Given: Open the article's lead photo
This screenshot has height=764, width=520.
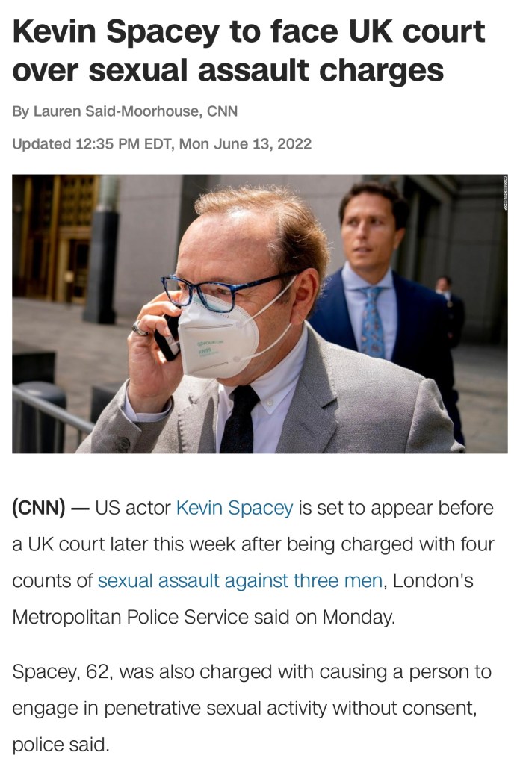Looking at the screenshot, I should pos(260,314).
